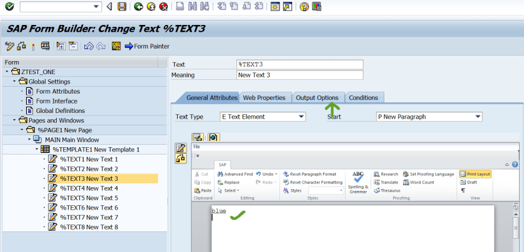
Task: Open the File menu in the editor
Action: click(196, 147)
